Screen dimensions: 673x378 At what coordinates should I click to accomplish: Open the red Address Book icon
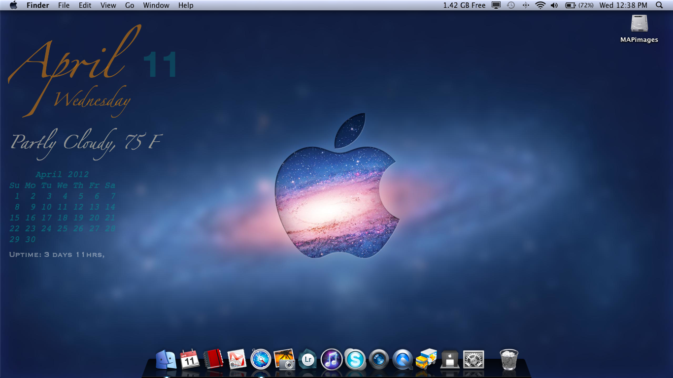click(213, 359)
